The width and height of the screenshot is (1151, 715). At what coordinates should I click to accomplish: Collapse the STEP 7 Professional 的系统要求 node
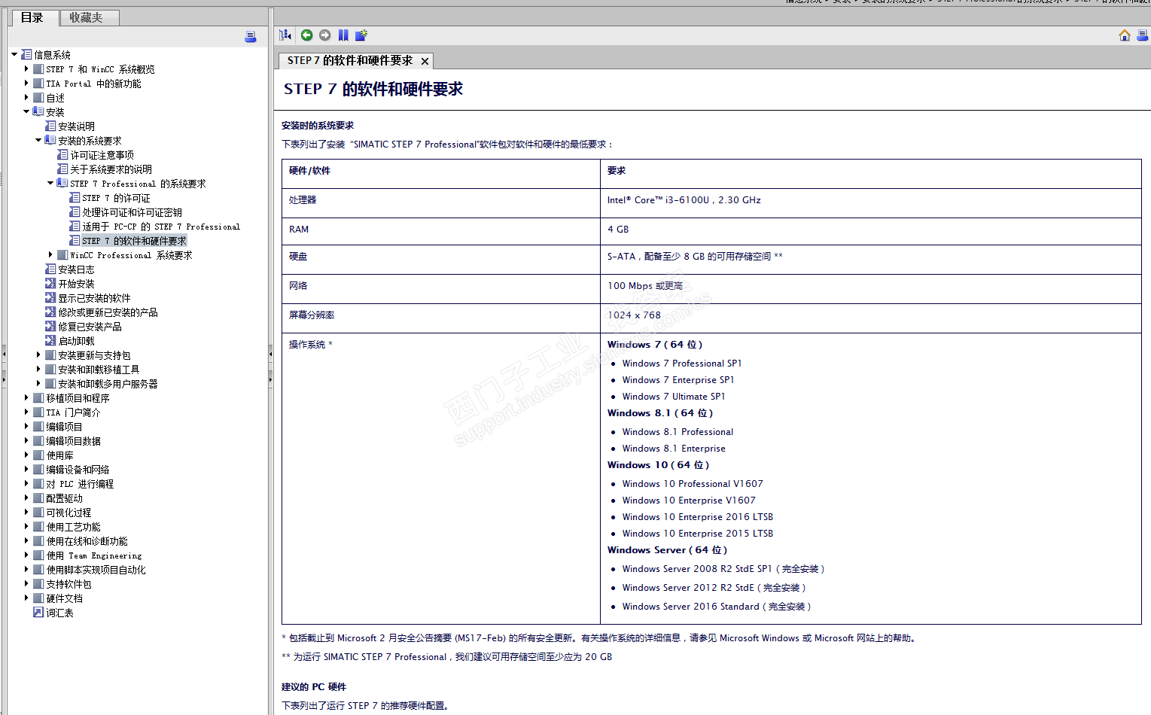click(50, 183)
